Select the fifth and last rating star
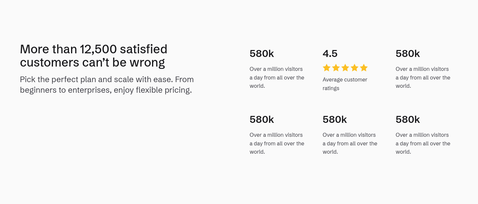Viewport: 478px width, 204px height. [x=364, y=68]
